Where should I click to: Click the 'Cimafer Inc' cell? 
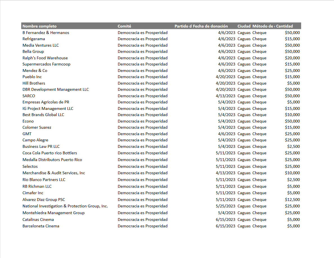pos(33,193)
